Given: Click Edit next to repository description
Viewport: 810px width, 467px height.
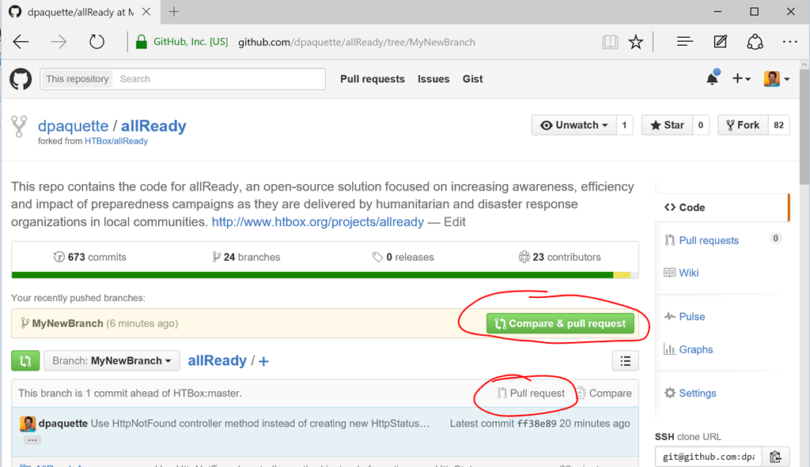Looking at the screenshot, I should (x=455, y=222).
